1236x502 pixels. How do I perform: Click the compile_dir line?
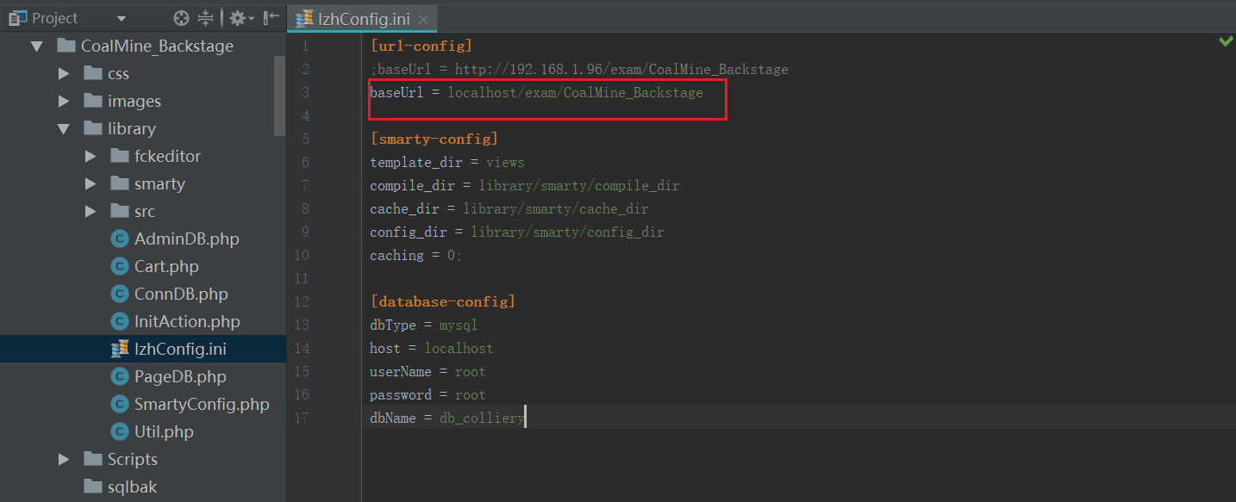[x=525, y=185]
